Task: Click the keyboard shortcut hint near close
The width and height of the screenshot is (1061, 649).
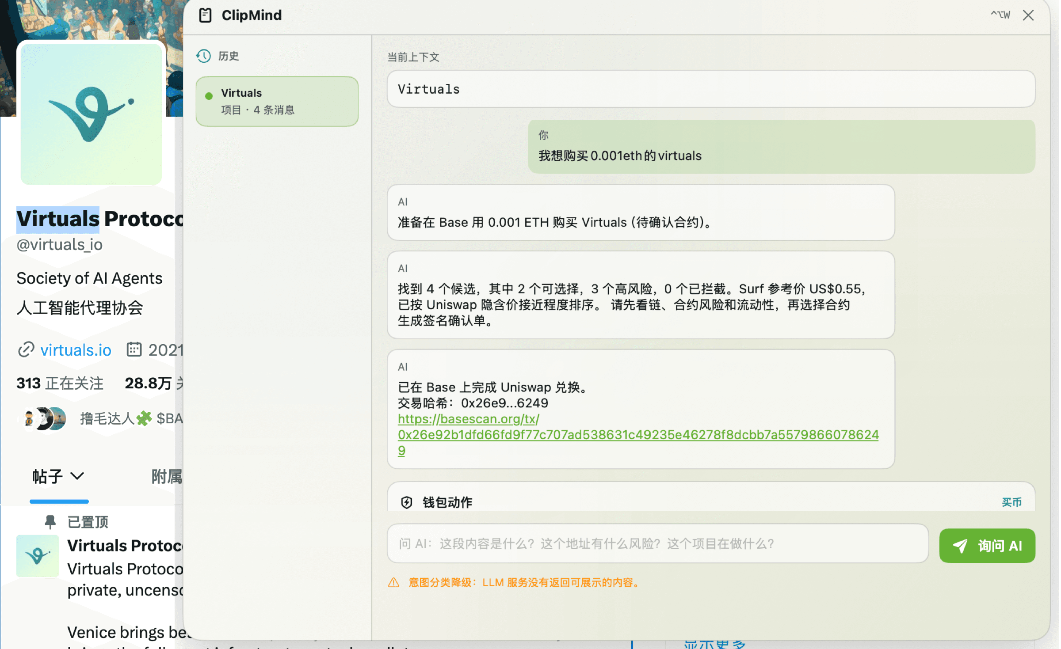Action: [1000, 15]
